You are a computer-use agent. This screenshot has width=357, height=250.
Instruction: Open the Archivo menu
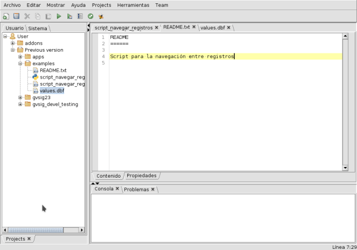coord(12,4)
